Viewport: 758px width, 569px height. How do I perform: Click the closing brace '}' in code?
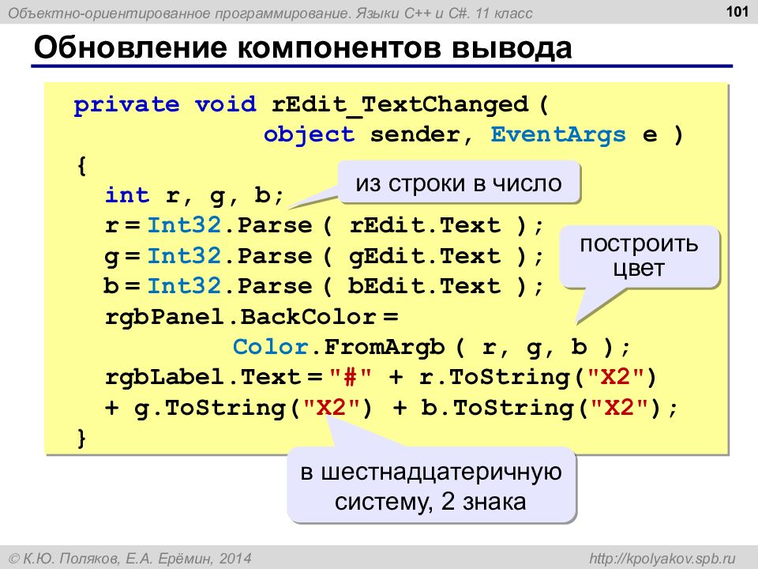point(81,439)
